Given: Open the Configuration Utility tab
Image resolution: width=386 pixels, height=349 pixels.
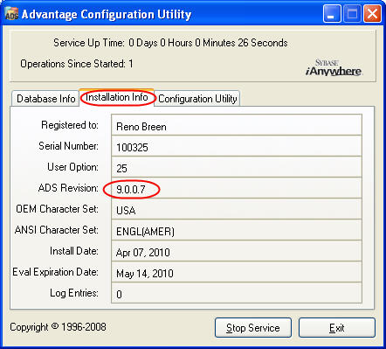Looking at the screenshot, I should (x=197, y=99).
